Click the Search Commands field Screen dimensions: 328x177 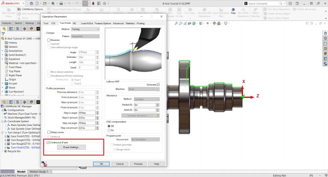point(264,3)
